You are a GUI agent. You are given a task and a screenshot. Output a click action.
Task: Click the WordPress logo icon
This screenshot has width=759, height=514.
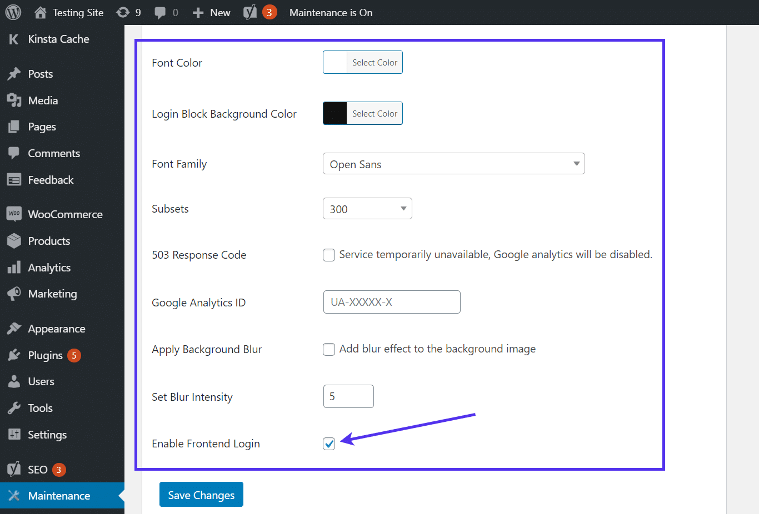coord(13,12)
